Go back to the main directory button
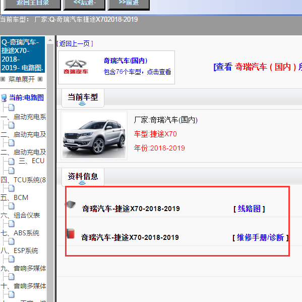Viewport: 302px width, 302px height. pos(32,4)
